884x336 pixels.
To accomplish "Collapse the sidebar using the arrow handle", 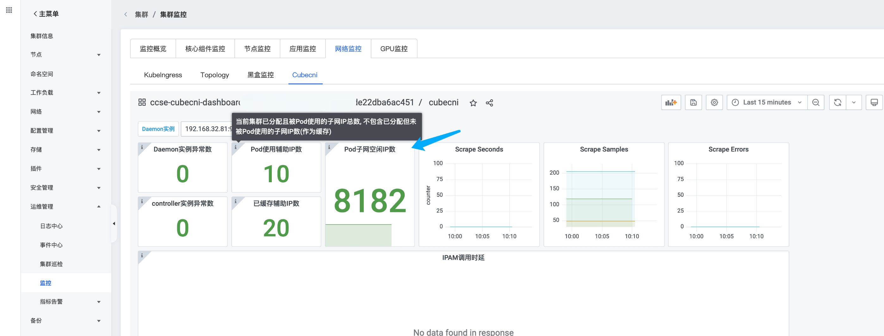I will click(114, 224).
